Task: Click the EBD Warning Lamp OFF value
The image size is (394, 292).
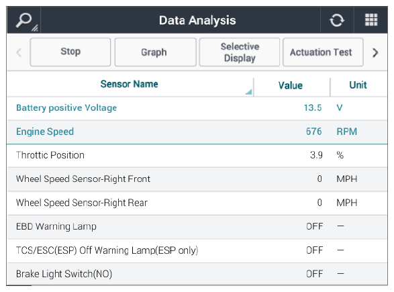Action: coord(314,226)
